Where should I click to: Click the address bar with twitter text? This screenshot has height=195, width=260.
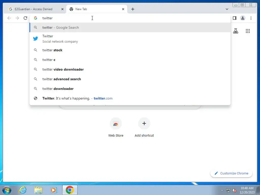click(130, 18)
